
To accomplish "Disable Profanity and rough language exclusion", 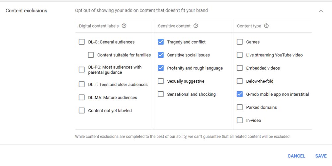I will 161,68.
